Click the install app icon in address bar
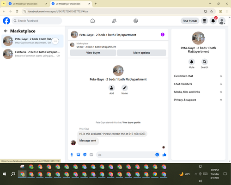 [206, 12]
